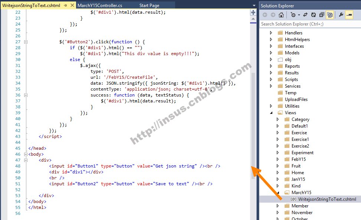Select the Exercise2 folder
Viewport: 361px width, 220px height.
(x=300, y=146)
